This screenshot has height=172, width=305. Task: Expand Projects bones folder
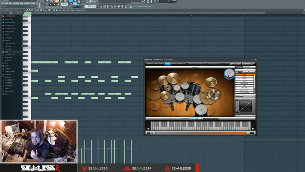coord(9,71)
